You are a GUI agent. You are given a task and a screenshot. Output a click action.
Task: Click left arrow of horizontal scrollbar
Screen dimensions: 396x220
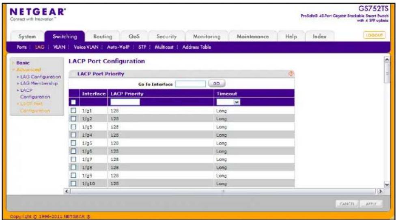click(x=67, y=191)
